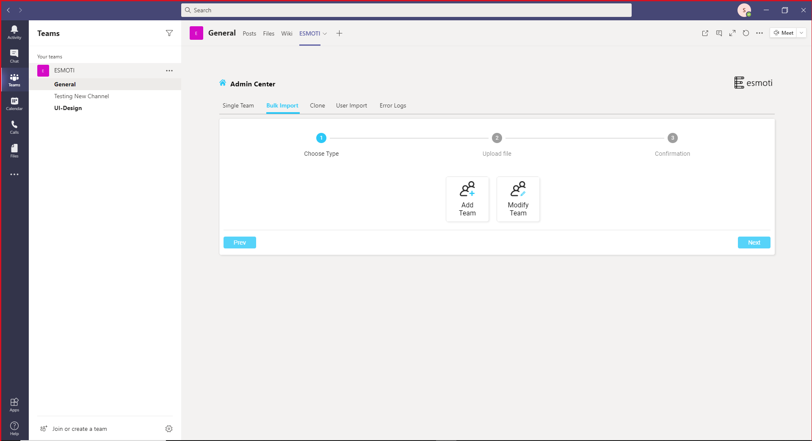Viewport: 812px width, 441px height.
Task: Select the Single Team tab
Action: [x=238, y=106]
